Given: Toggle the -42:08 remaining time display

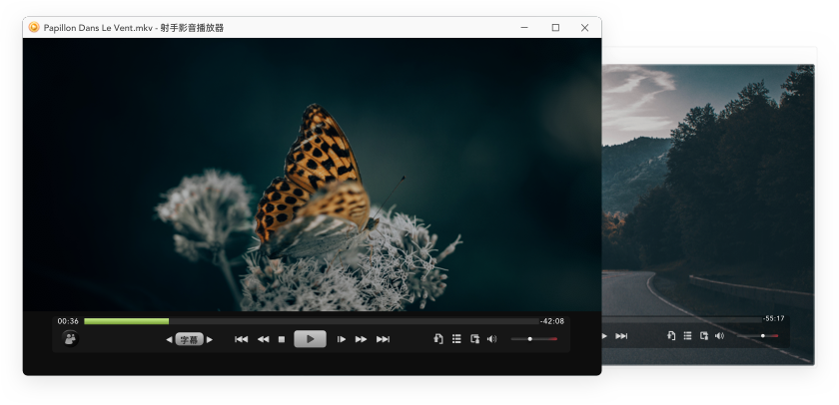Looking at the screenshot, I should click(552, 321).
